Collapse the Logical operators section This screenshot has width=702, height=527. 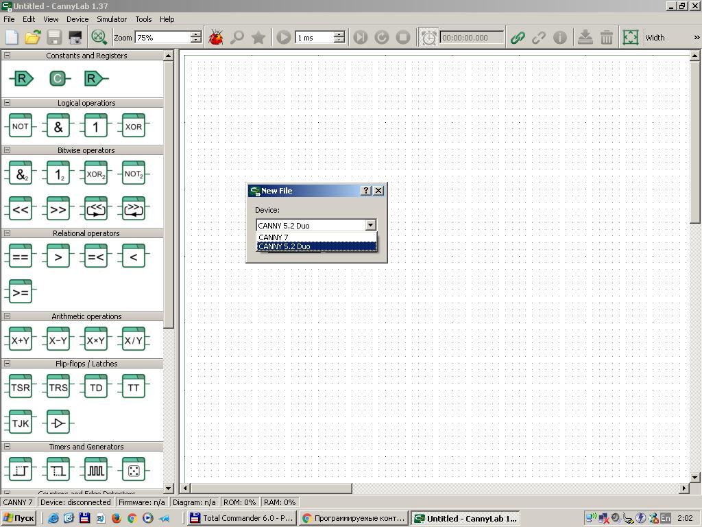7,103
